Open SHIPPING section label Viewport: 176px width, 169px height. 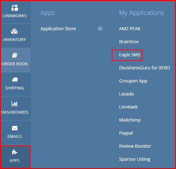point(15,88)
